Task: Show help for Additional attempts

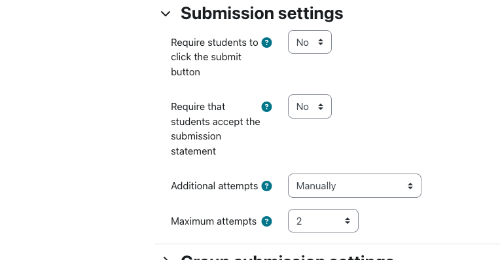Action: pos(266,186)
